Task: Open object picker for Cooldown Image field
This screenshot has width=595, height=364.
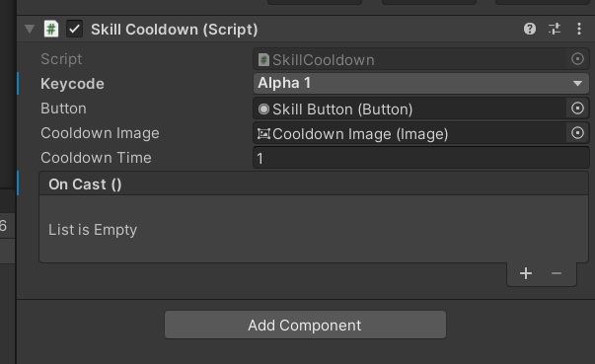Action: 577,133
